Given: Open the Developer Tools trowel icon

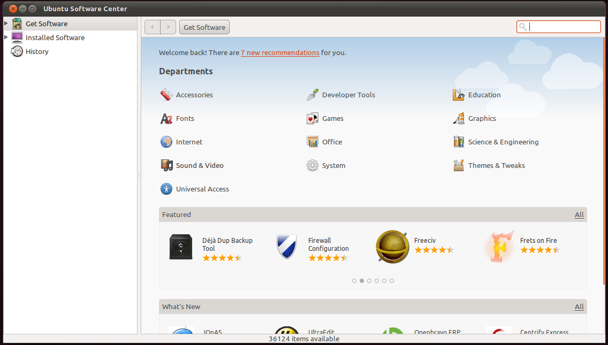Looking at the screenshot, I should pyautogui.click(x=313, y=95).
